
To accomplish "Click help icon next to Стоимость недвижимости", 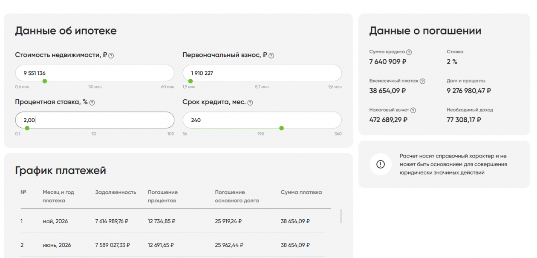I will [111, 55].
